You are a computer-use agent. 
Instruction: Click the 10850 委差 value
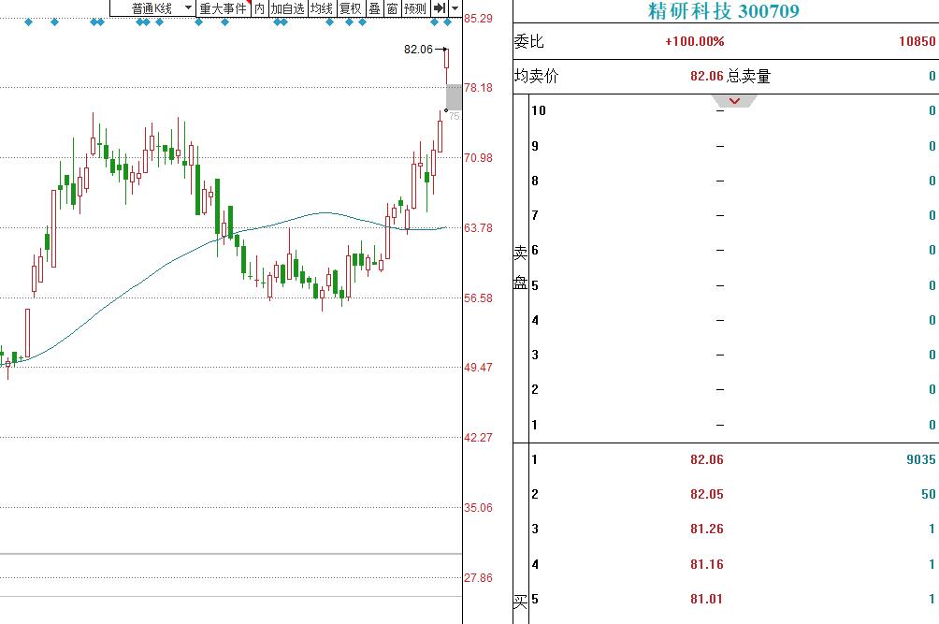[917, 41]
